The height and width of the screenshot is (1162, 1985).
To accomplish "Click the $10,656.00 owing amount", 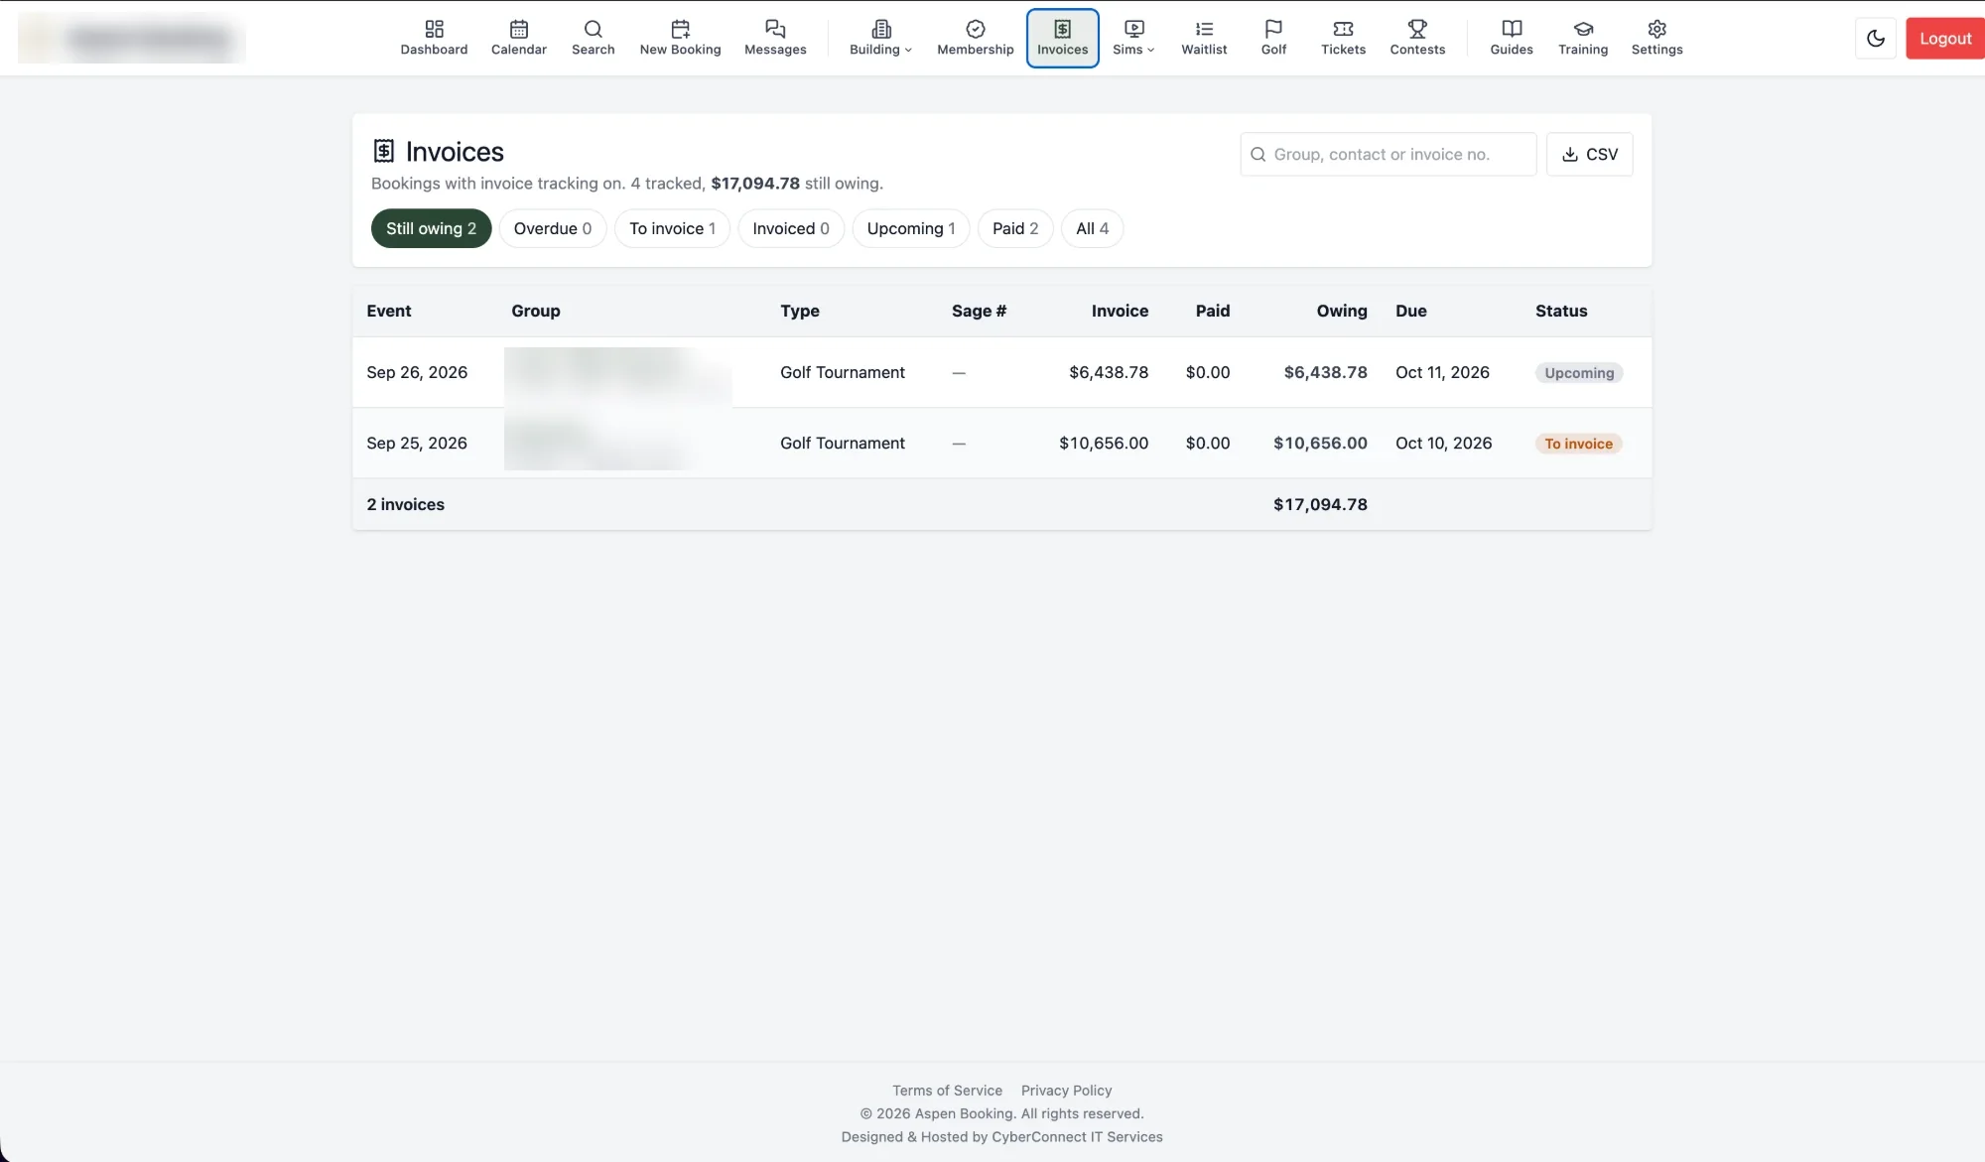I will [1320, 443].
